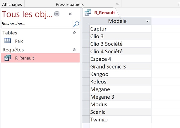
Task: Click the Tables group header
Action: [x=40, y=33]
